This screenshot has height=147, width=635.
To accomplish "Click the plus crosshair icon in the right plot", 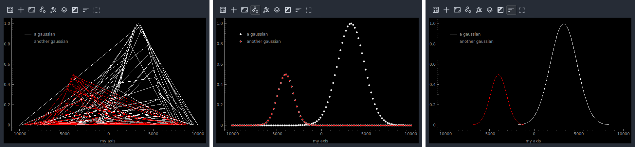I will 446,10.
